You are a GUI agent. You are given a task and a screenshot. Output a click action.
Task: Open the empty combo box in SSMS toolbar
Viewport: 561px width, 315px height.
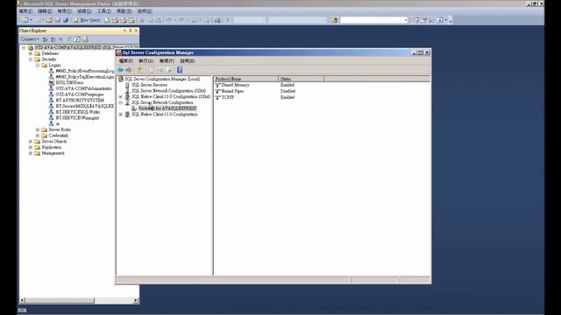405,20
